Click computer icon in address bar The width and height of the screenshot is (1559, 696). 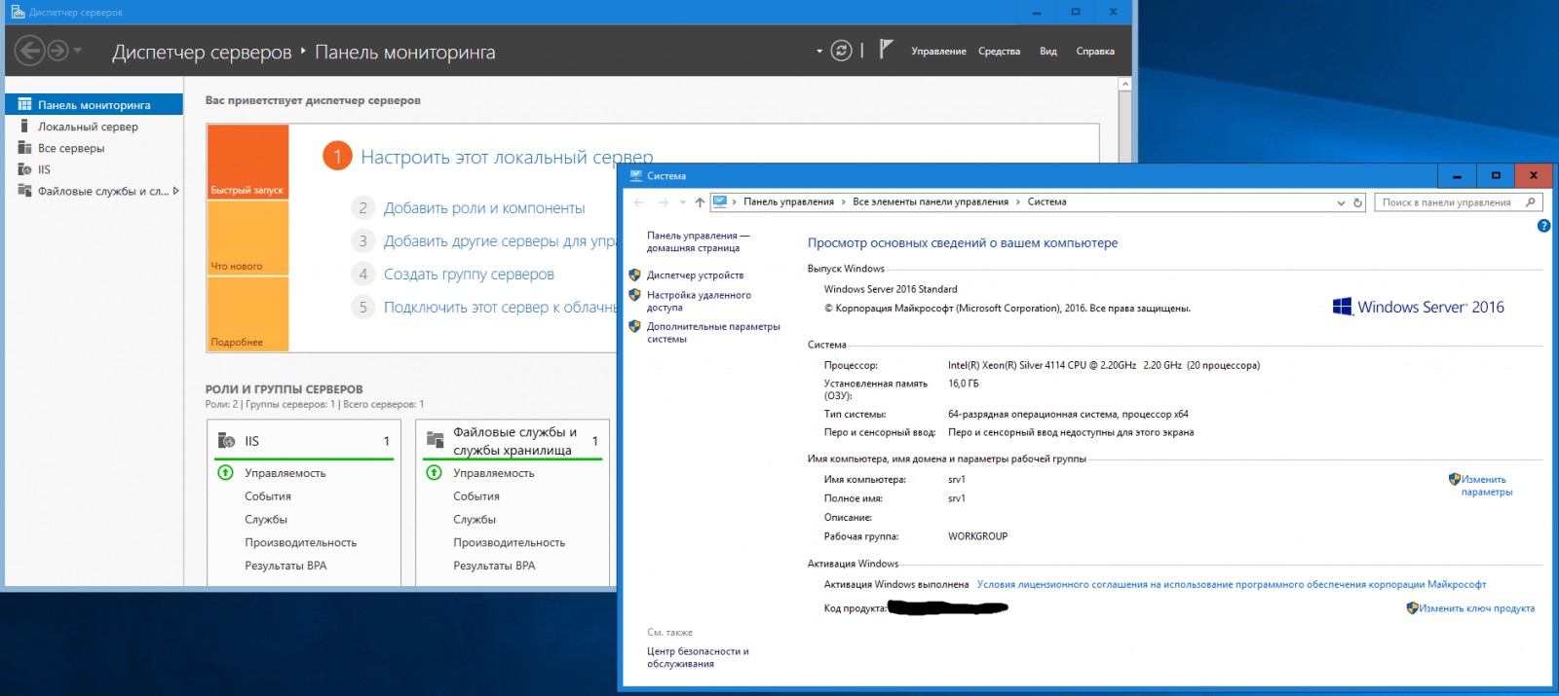click(x=720, y=201)
